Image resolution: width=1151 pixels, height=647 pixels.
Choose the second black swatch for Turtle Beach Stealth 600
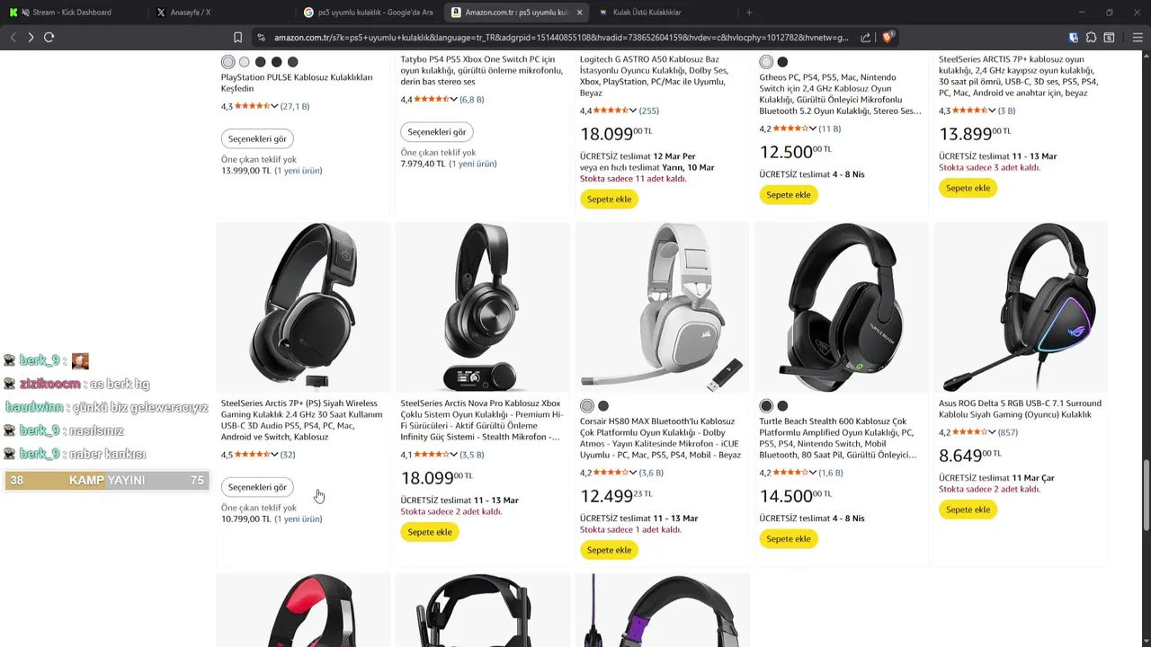click(782, 406)
